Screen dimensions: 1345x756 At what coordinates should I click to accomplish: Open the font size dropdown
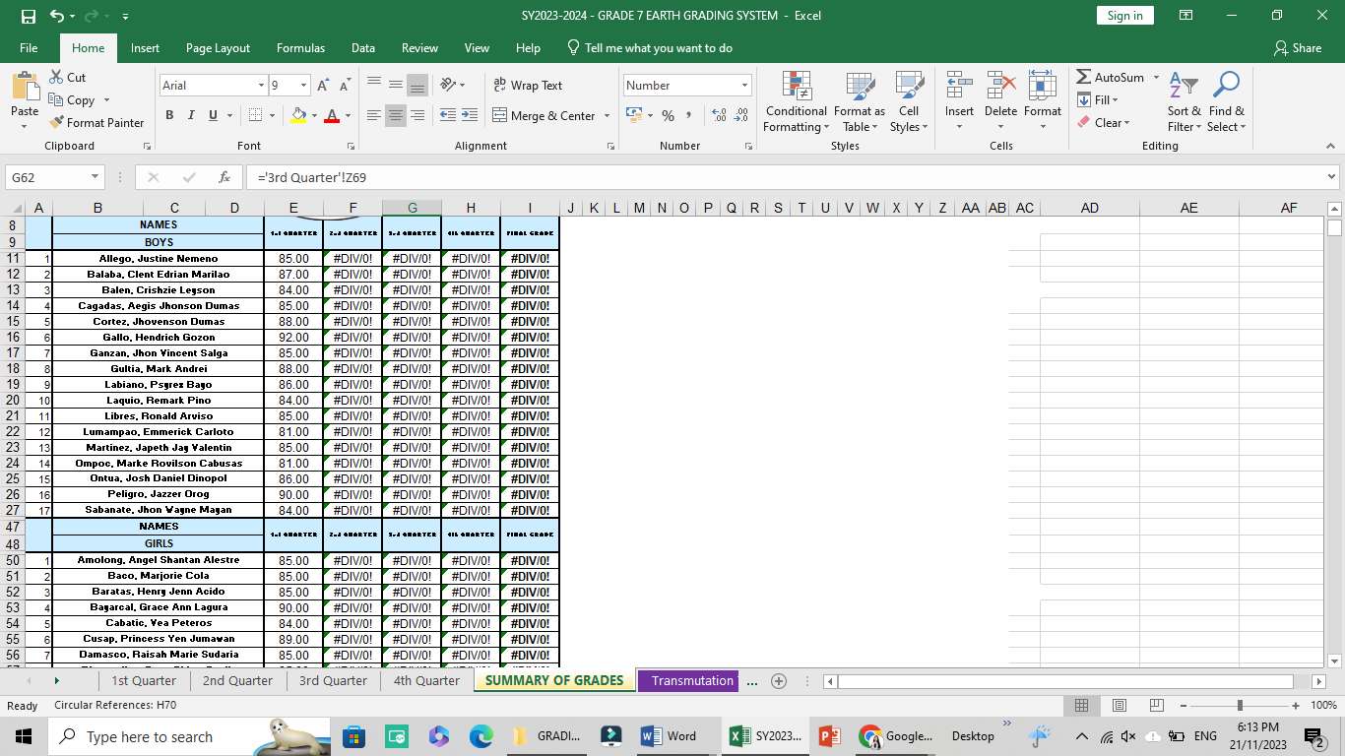[303, 86]
